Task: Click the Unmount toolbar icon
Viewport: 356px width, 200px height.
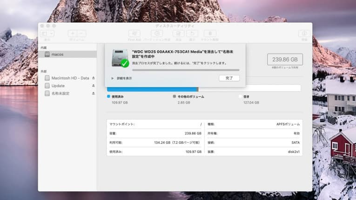Action: pos(210,33)
